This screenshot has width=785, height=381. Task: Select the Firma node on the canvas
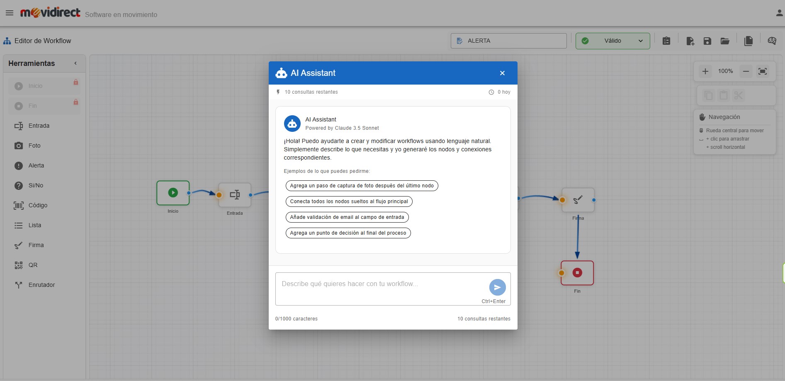coord(578,200)
